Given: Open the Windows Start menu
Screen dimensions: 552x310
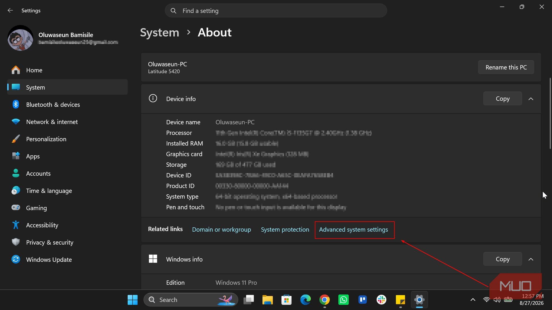Looking at the screenshot, I should (x=133, y=300).
